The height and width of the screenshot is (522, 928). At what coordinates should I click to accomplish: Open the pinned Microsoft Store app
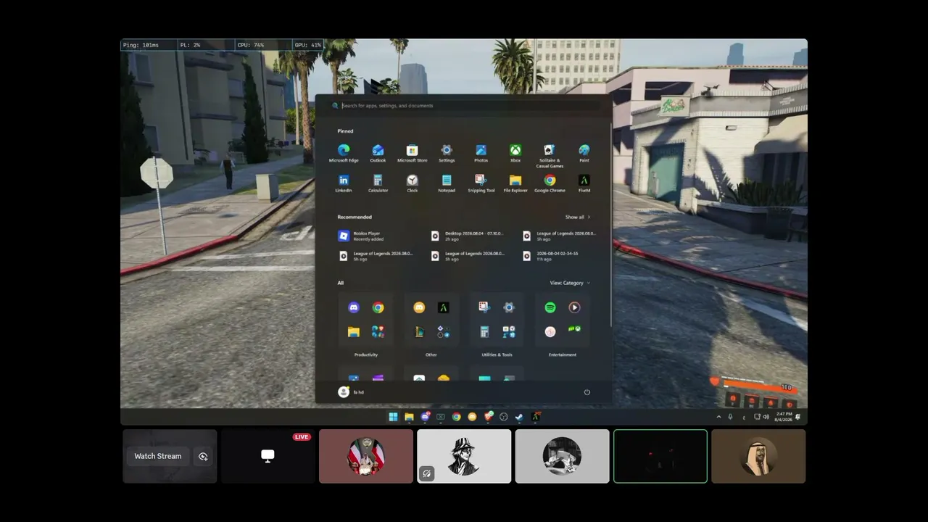(412, 153)
